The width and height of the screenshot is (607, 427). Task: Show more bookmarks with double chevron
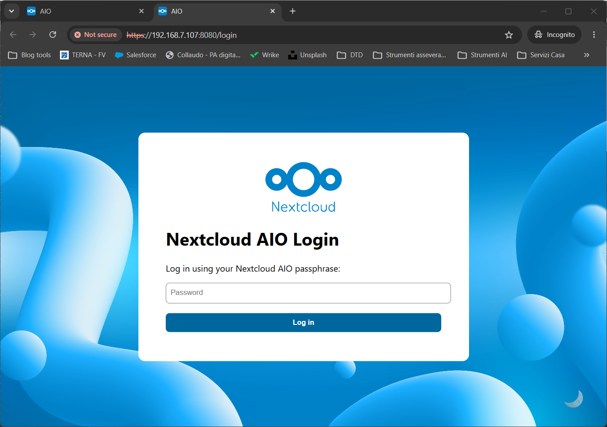tap(586, 55)
